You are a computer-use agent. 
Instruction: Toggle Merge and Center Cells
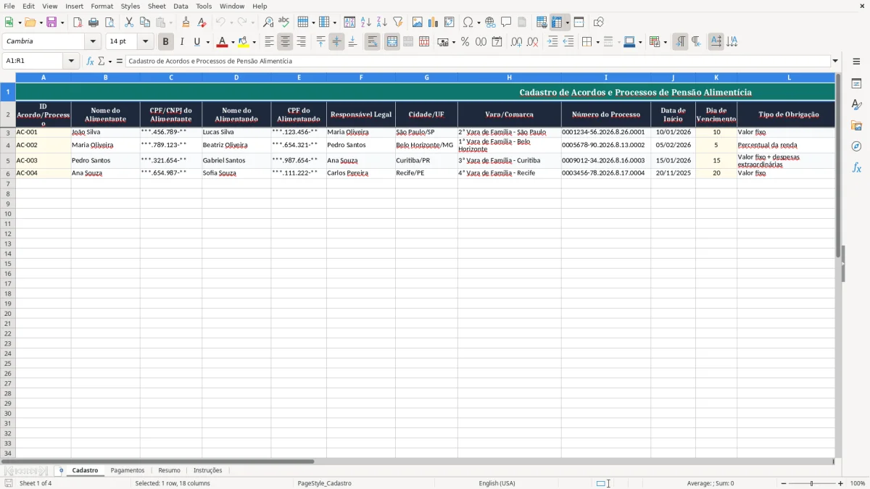point(392,42)
